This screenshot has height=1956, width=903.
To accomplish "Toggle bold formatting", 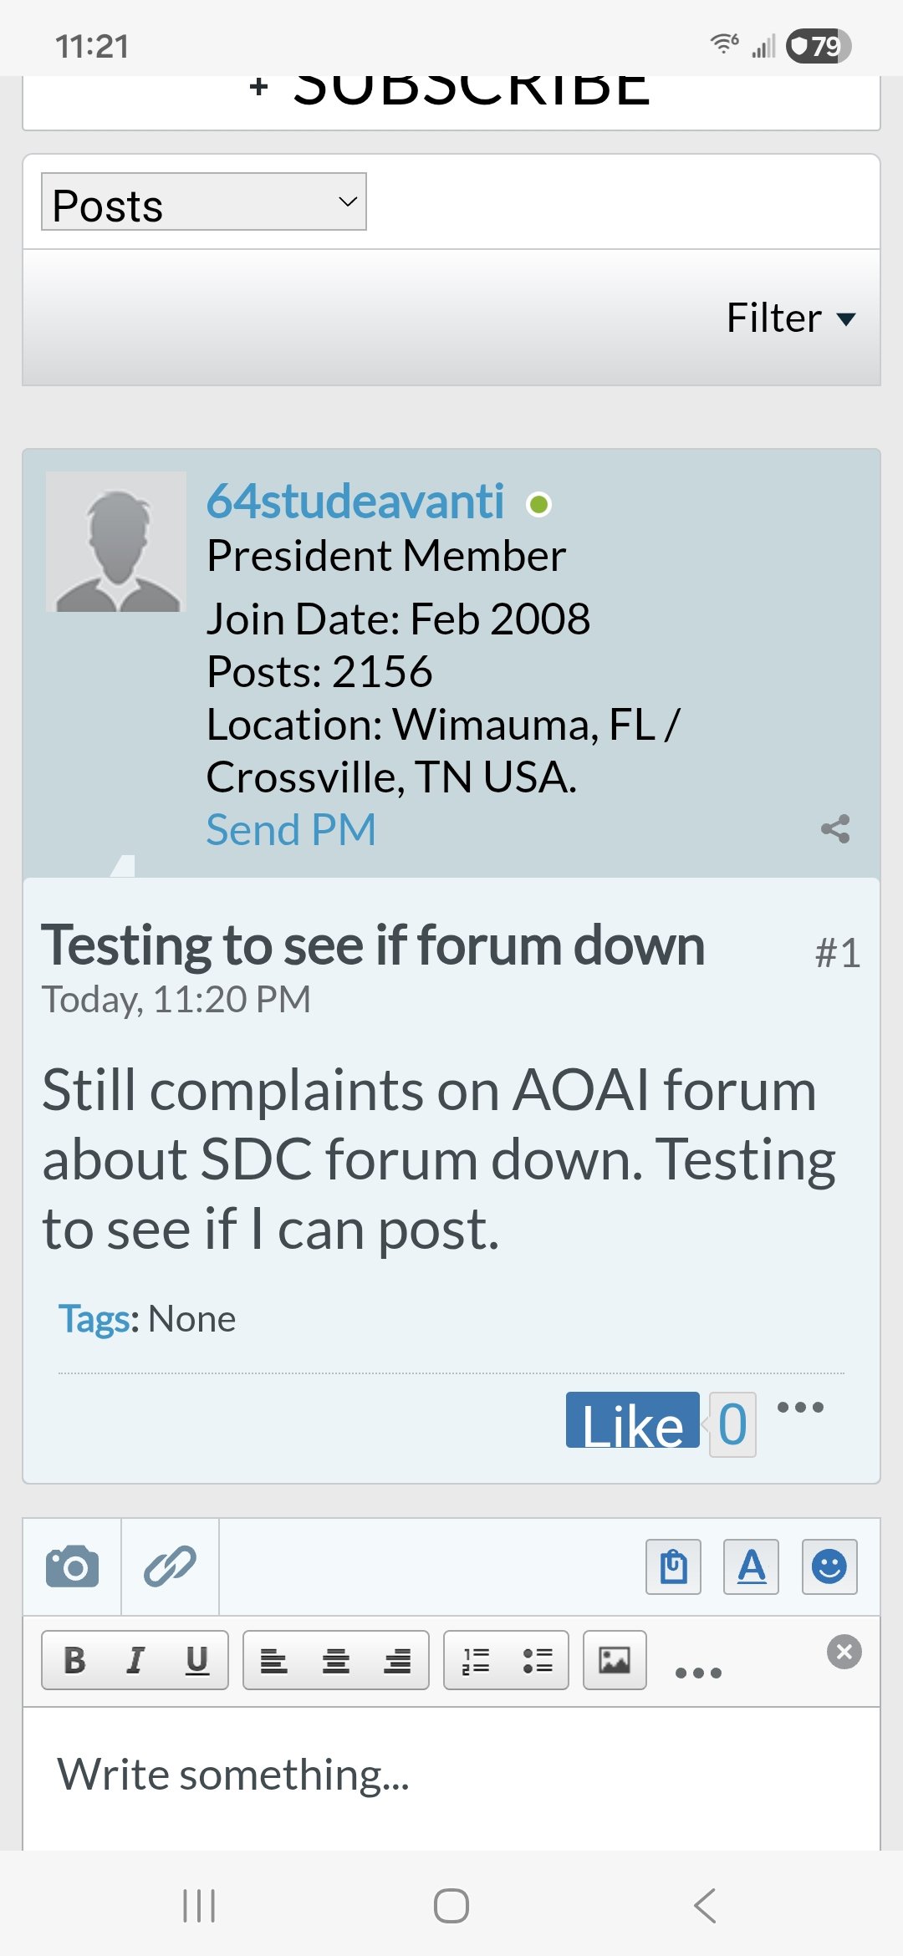I will pyautogui.click(x=74, y=1660).
